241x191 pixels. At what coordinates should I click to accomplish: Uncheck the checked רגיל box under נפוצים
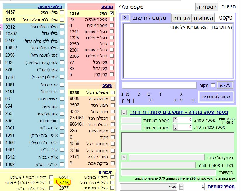(x=112, y=13)
